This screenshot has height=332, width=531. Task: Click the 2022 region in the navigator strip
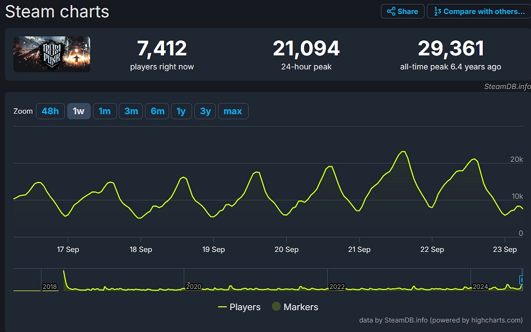pyautogui.click(x=337, y=286)
